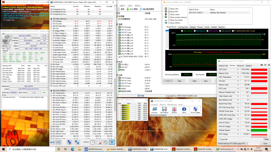The image size is (271, 152).
Task: Toggle the Log to file checkbox
Action: pyautogui.click(x=220, y=139)
